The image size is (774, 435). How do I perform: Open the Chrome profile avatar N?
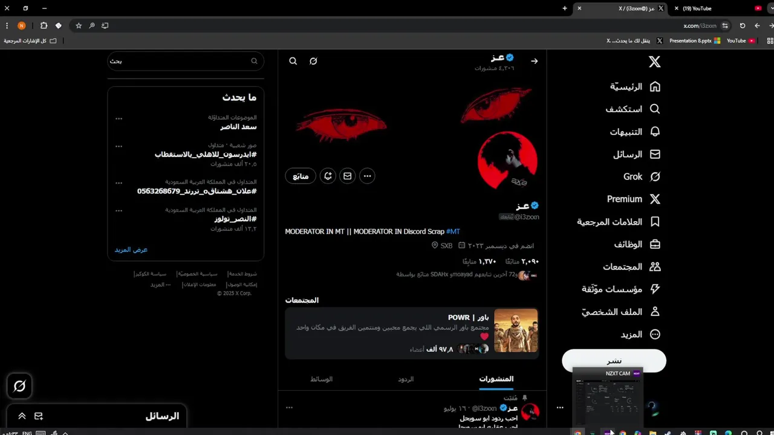click(22, 25)
